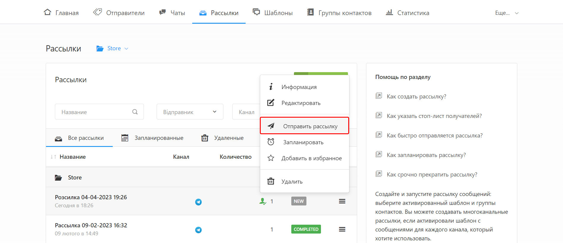Click the search magnifier in Название field
563x243 pixels.
pos(135,112)
